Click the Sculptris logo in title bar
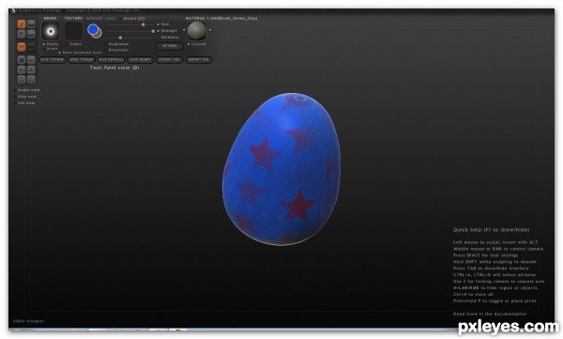Screen dimensions: 563x339 pos(13,10)
